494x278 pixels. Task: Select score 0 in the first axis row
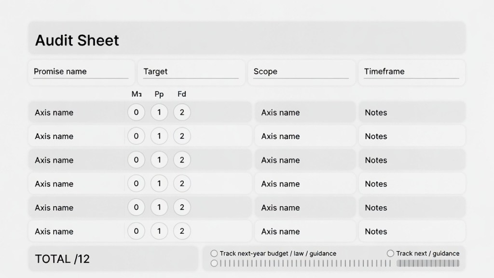[136, 112]
